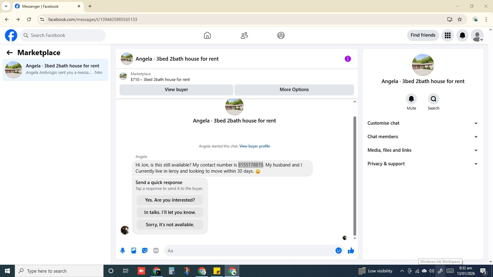Click house thumbnail in right panel
Viewport: 493px width, 277px height.
point(423,65)
